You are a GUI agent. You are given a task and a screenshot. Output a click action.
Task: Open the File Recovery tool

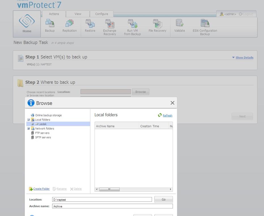157,23
